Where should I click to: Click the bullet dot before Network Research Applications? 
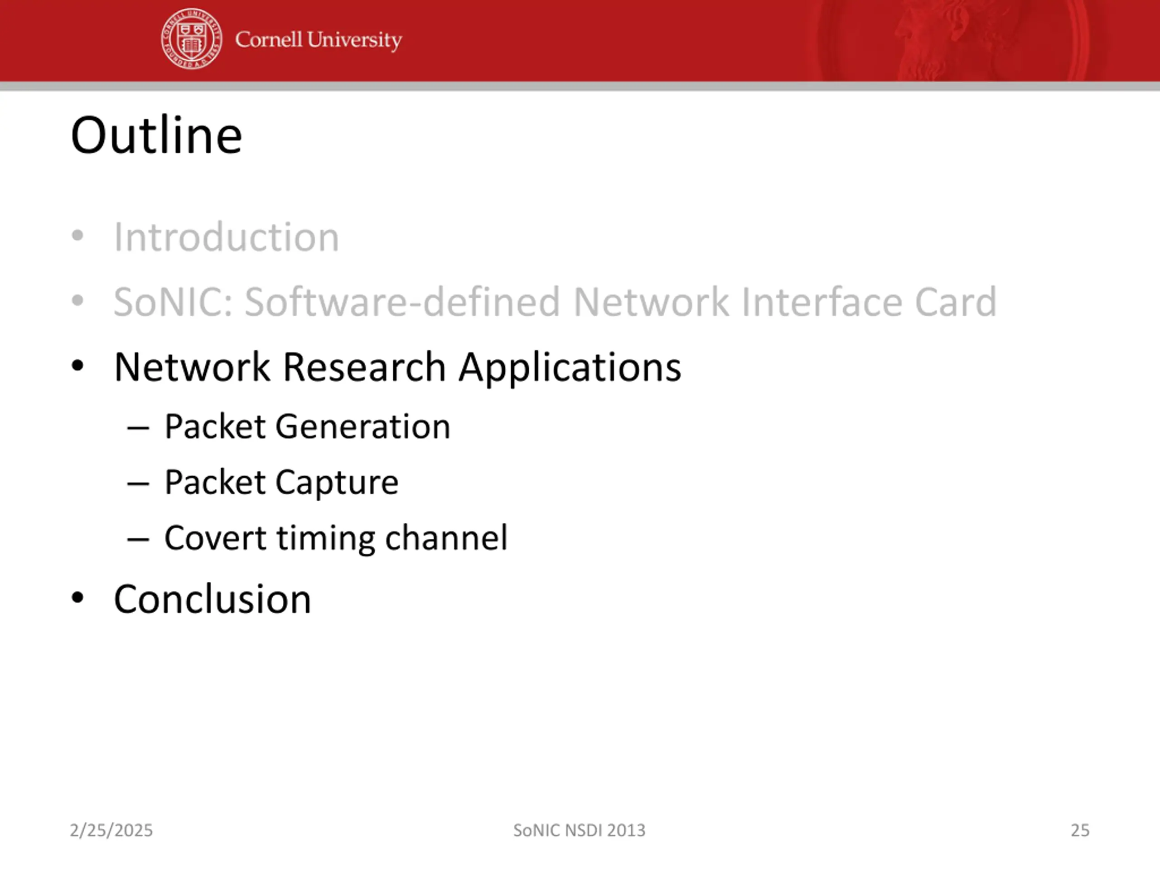pos(77,366)
